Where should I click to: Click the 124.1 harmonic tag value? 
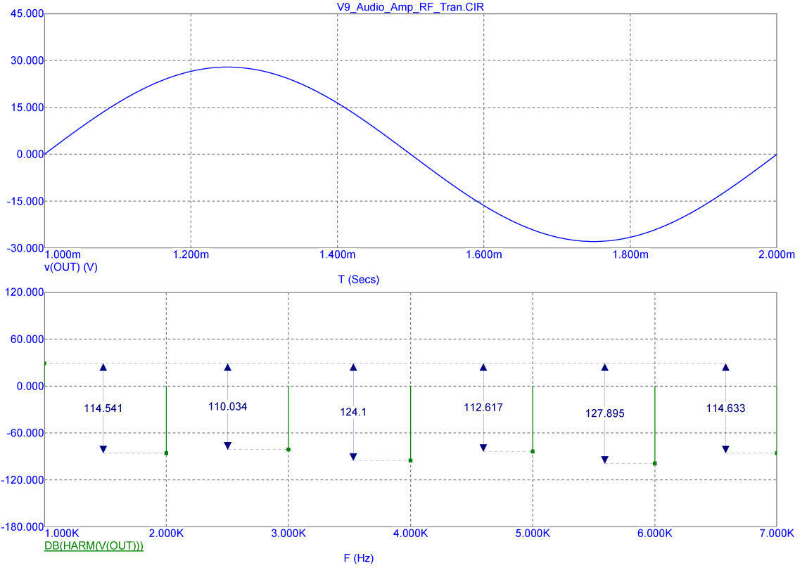coord(353,412)
